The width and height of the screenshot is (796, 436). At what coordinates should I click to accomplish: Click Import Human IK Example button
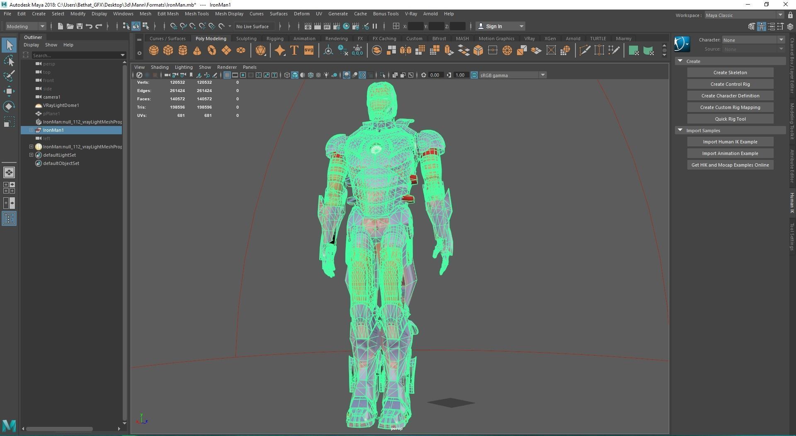(730, 142)
